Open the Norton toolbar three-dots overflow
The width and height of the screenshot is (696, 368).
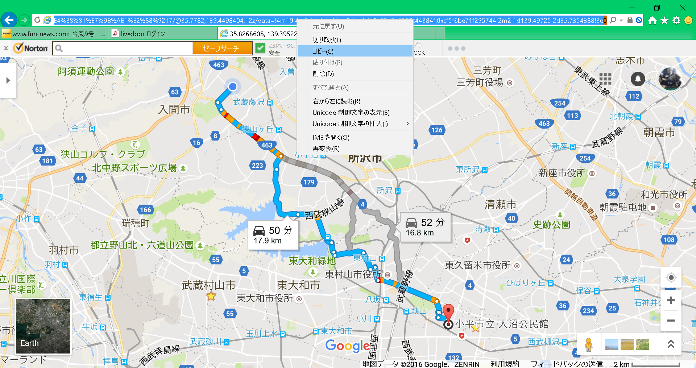[x=456, y=49]
